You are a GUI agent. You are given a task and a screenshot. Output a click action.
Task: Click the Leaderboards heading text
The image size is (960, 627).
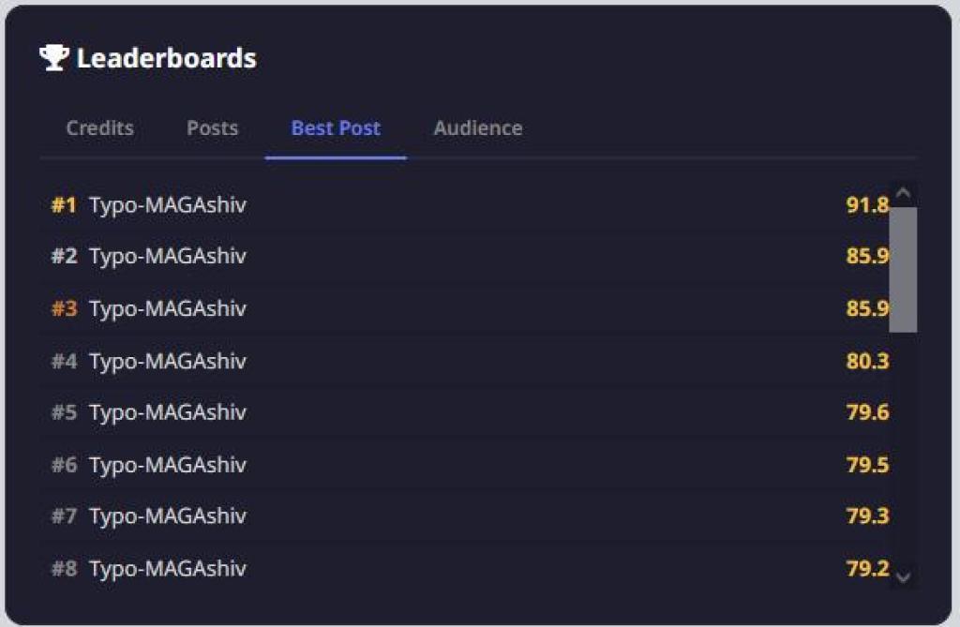(x=166, y=58)
